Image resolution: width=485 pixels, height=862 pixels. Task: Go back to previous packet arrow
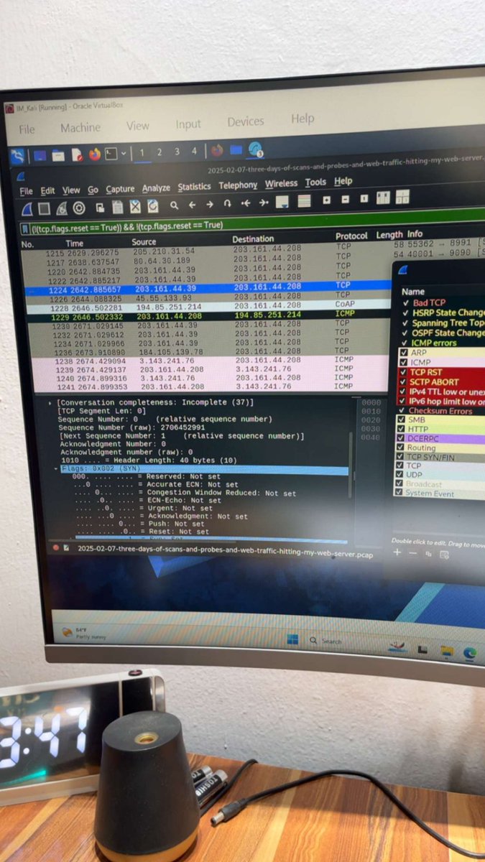click(x=192, y=205)
